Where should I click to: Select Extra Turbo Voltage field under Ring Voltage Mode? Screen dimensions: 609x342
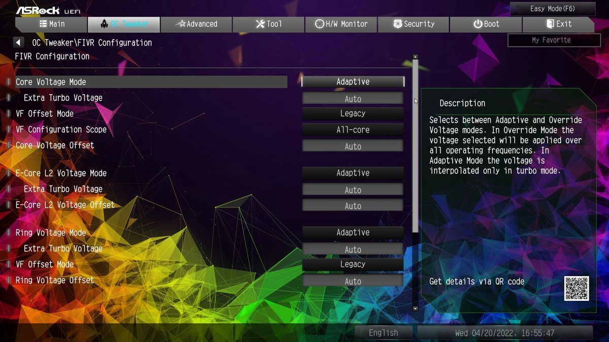[x=353, y=249]
